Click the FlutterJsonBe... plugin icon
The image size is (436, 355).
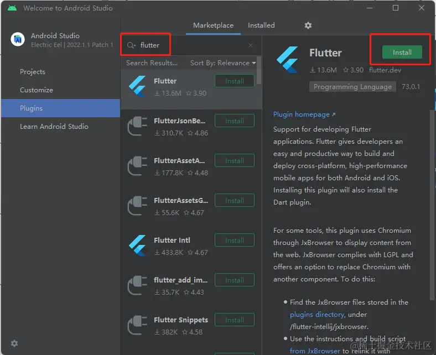tap(137, 126)
